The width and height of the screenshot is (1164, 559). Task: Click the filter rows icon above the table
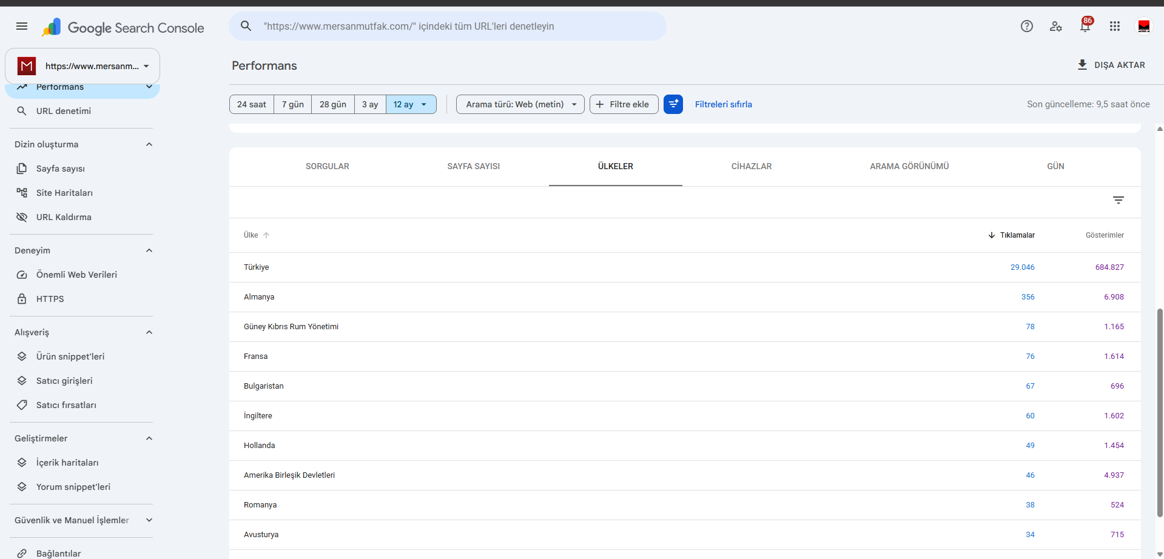click(1119, 200)
